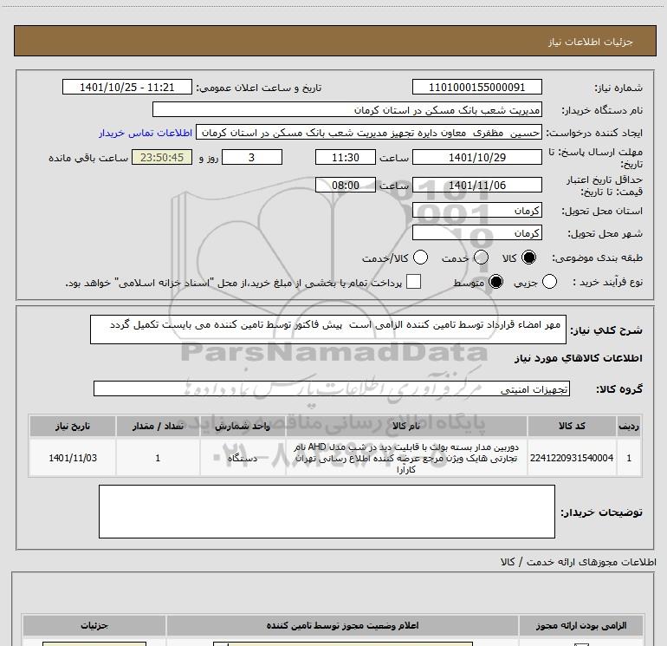
Task: Click the تعداد / مقدار column header
Action: coord(158,426)
